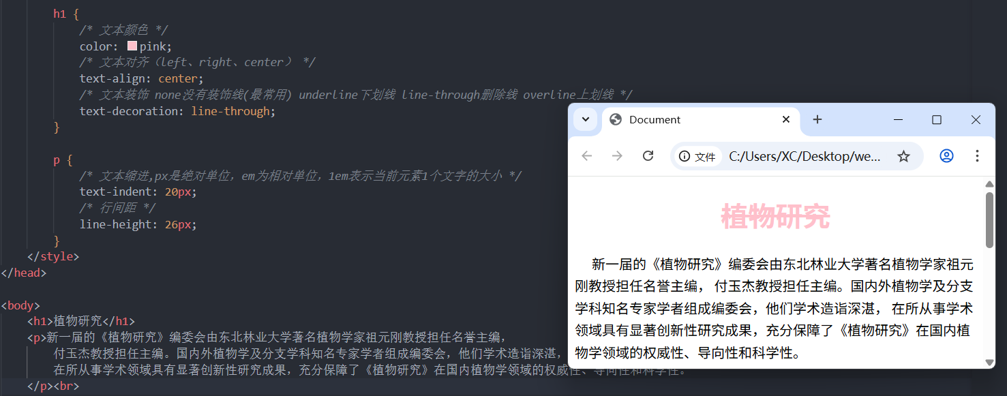Click the p selector in the editor

click(57, 161)
